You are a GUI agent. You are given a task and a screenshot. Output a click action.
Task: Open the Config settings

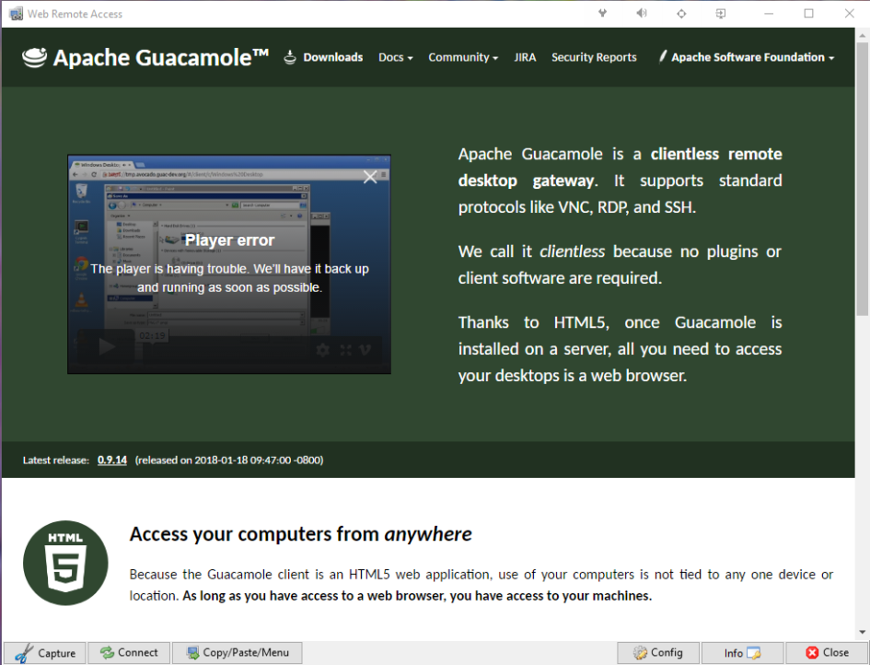tap(657, 652)
